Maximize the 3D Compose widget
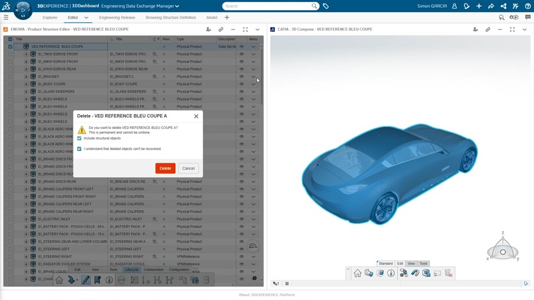 [x=512, y=29]
